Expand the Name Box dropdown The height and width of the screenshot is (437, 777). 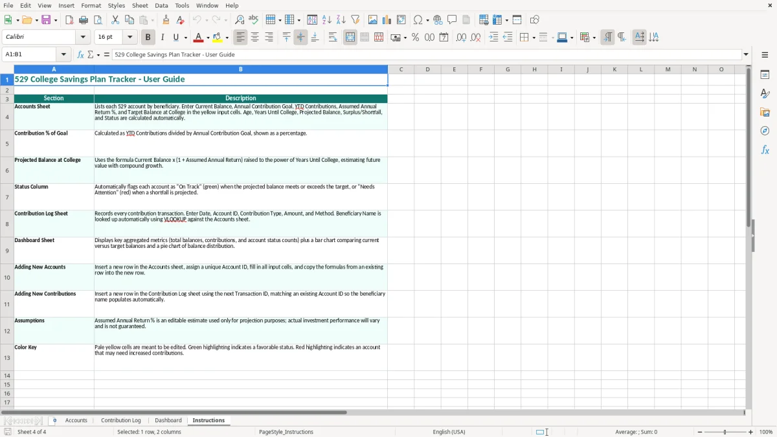pyautogui.click(x=63, y=54)
